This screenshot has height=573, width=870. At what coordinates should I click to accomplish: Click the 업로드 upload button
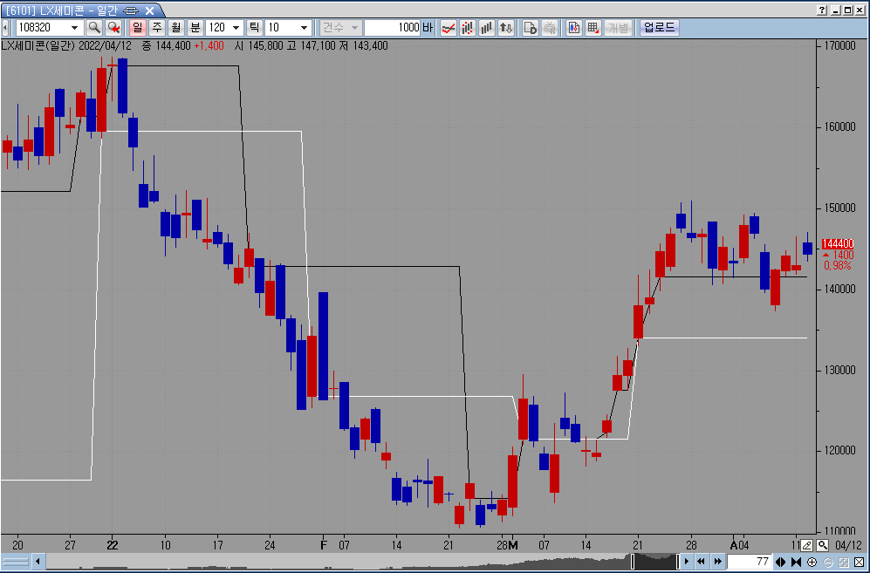[659, 27]
